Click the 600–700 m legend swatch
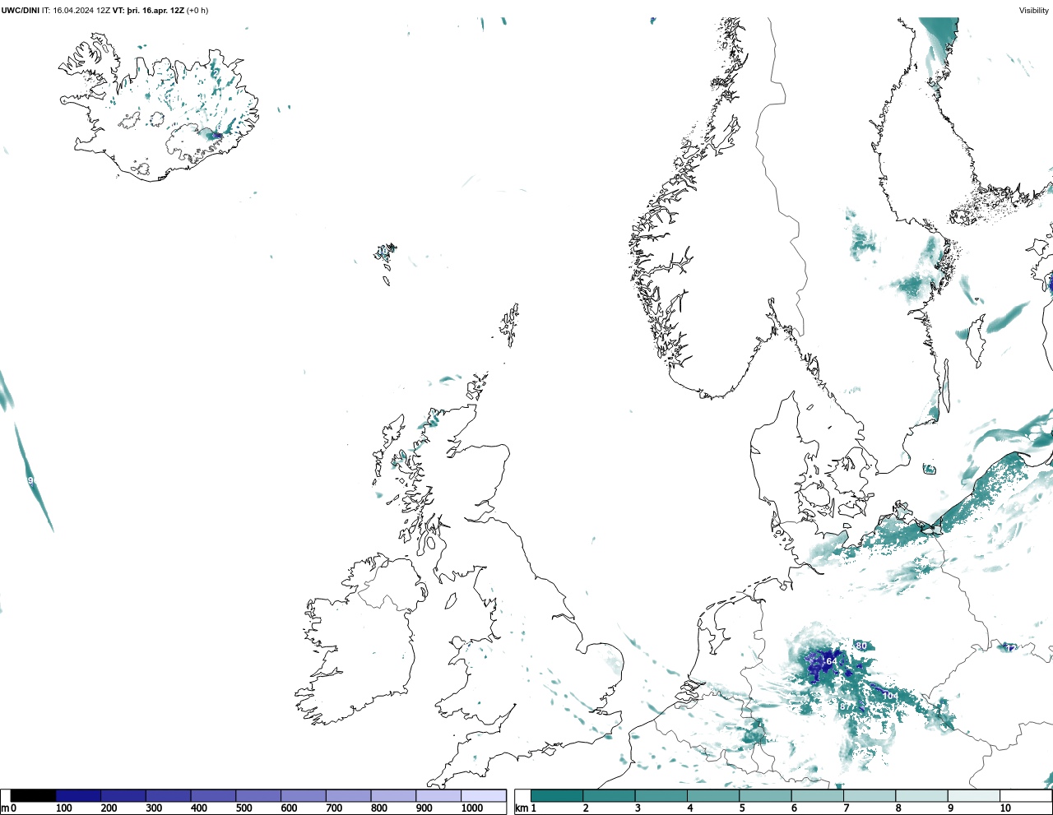1053x815 pixels. [303, 795]
